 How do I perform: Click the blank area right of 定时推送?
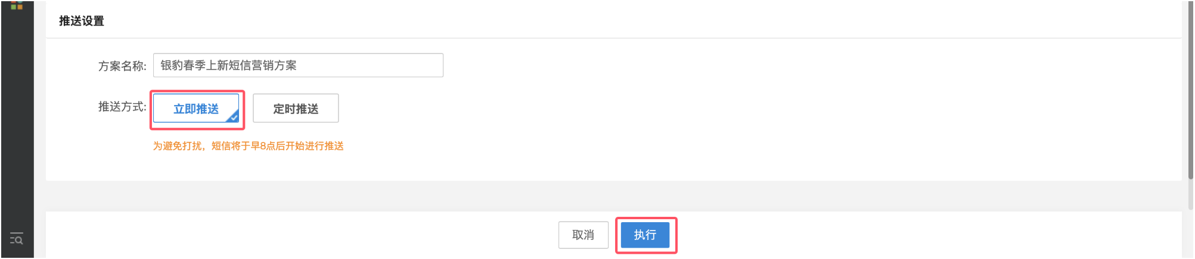pyautogui.click(x=715, y=109)
